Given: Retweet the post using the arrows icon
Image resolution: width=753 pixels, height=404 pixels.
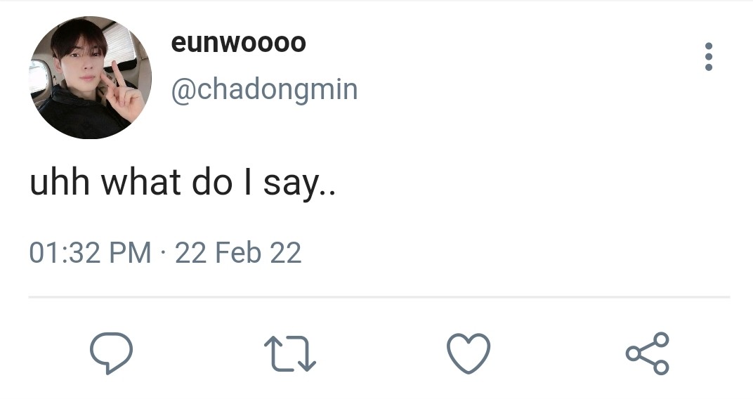Looking at the screenshot, I should (x=289, y=353).
